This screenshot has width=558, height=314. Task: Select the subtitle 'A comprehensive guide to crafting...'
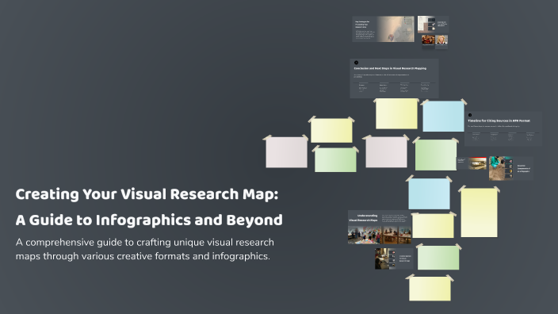pyautogui.click(x=145, y=249)
